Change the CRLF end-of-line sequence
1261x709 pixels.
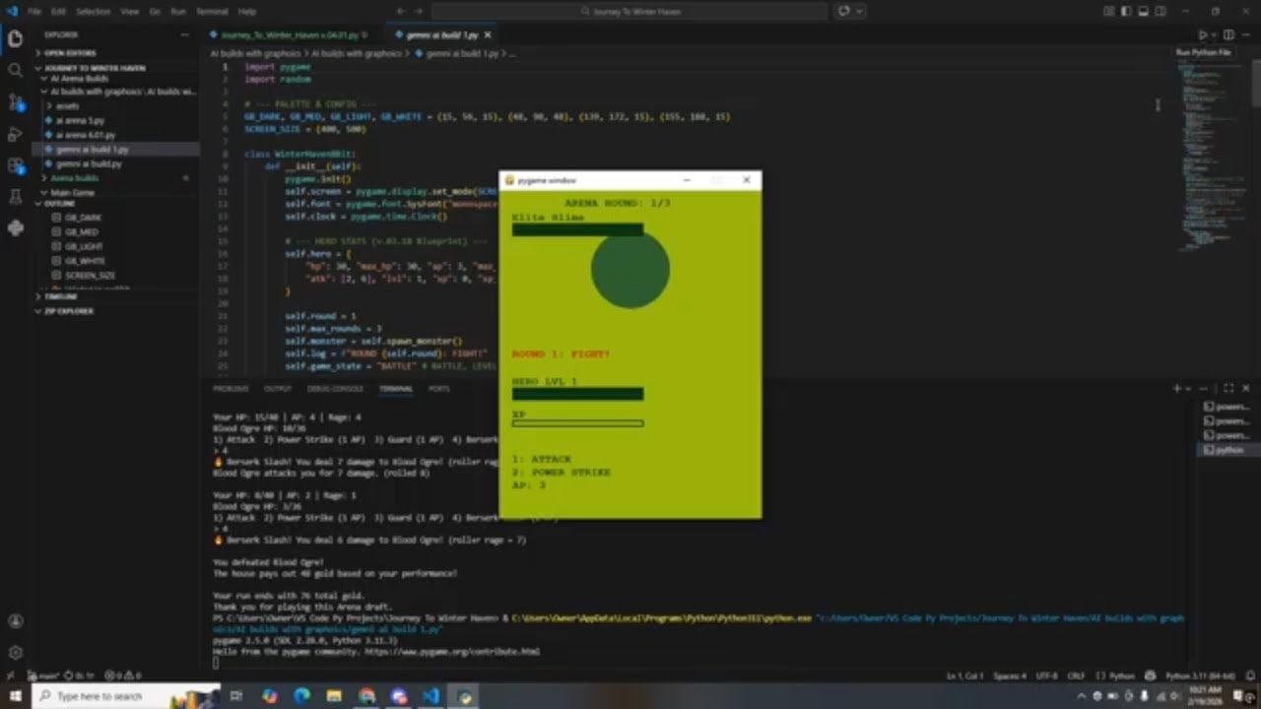click(1076, 676)
